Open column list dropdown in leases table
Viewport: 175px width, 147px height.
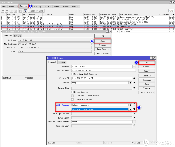pos(173,14)
